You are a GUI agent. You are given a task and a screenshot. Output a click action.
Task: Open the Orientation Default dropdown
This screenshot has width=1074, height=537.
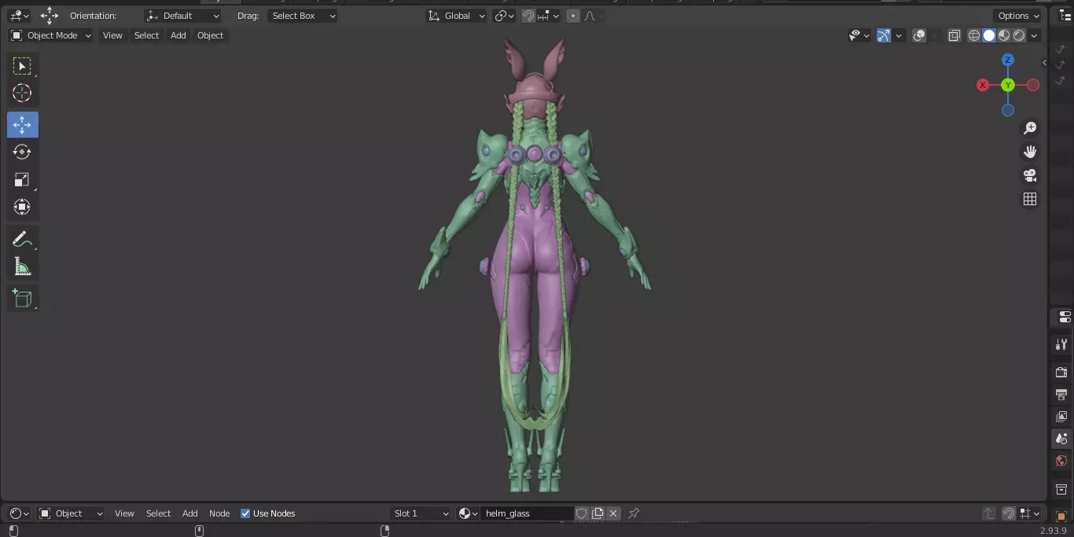coord(183,16)
